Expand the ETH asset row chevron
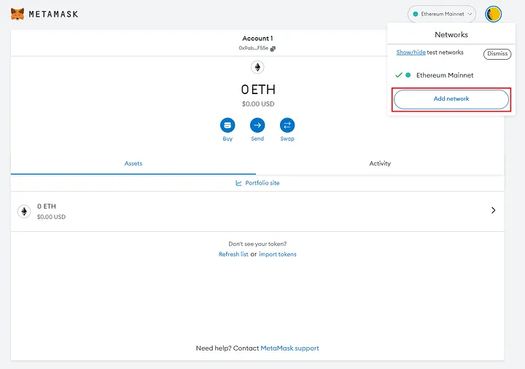The image size is (525, 369). [x=493, y=211]
